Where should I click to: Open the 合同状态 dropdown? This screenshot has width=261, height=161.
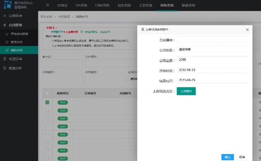(133, 79)
